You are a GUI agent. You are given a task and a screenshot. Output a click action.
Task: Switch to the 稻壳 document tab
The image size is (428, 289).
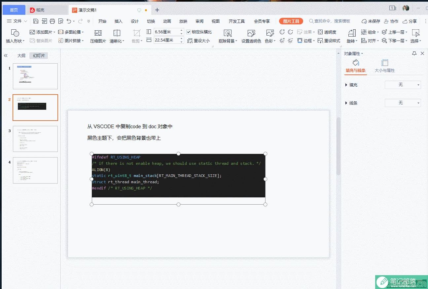coord(47,10)
